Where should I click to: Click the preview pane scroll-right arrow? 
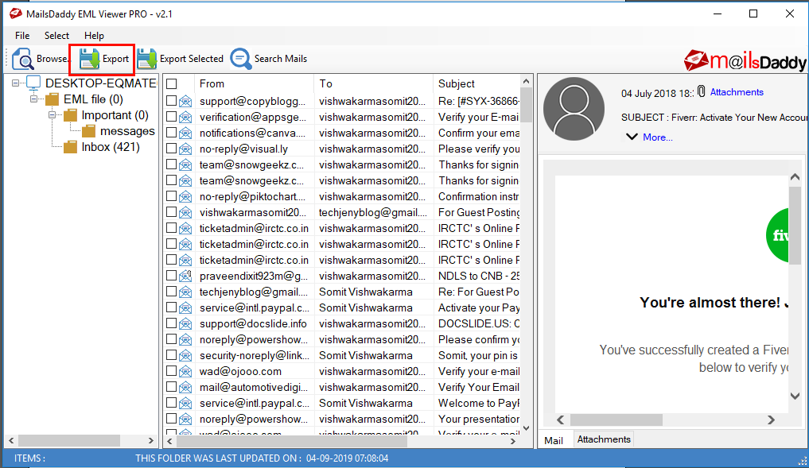pos(771,420)
